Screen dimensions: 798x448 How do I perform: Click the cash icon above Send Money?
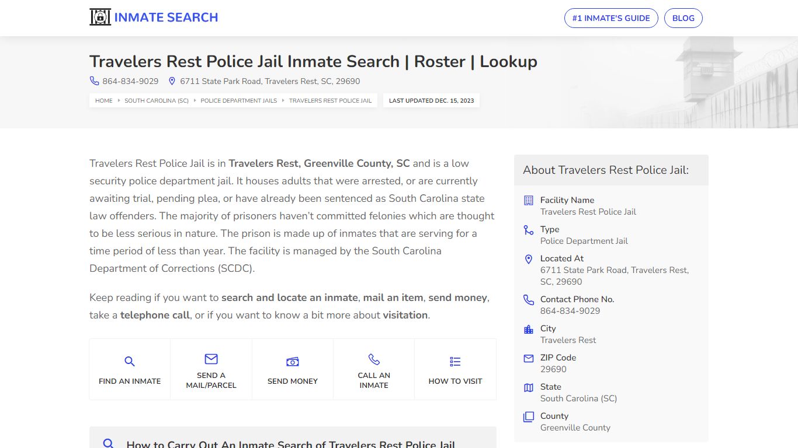293,362
